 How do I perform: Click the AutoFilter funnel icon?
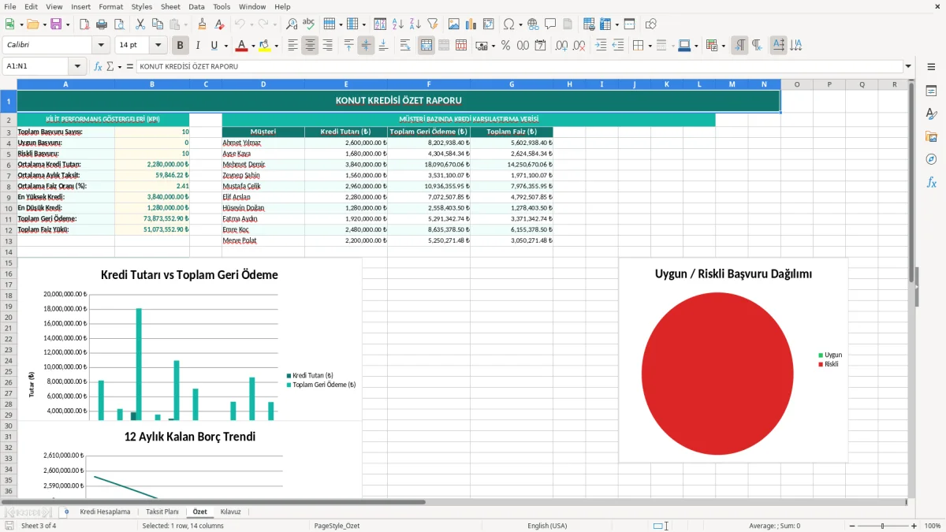(432, 24)
